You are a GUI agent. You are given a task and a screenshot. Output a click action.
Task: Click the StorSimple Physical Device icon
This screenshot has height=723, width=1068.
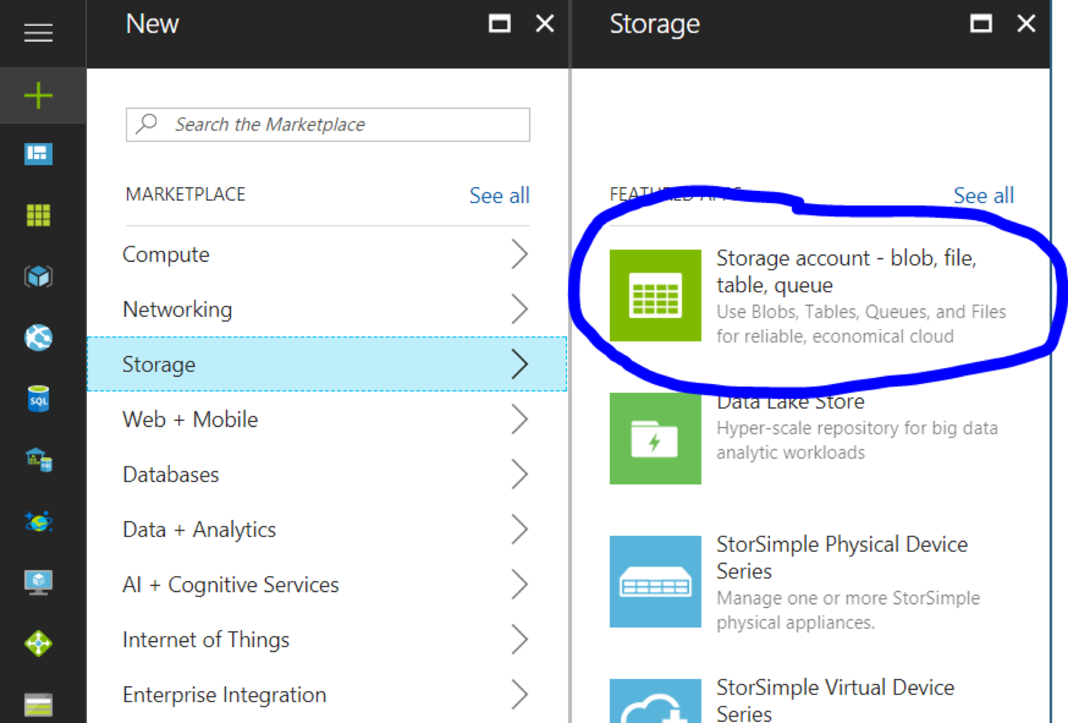pyautogui.click(x=655, y=582)
